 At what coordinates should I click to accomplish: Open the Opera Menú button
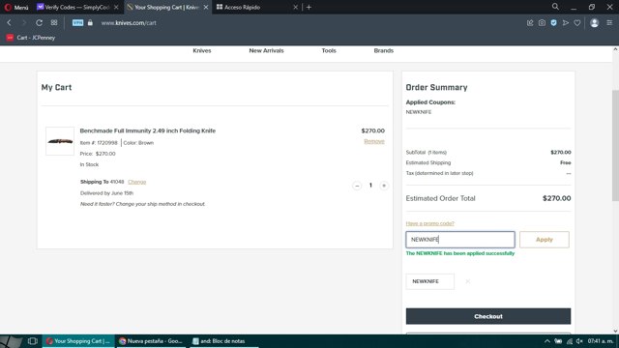tap(16, 7)
